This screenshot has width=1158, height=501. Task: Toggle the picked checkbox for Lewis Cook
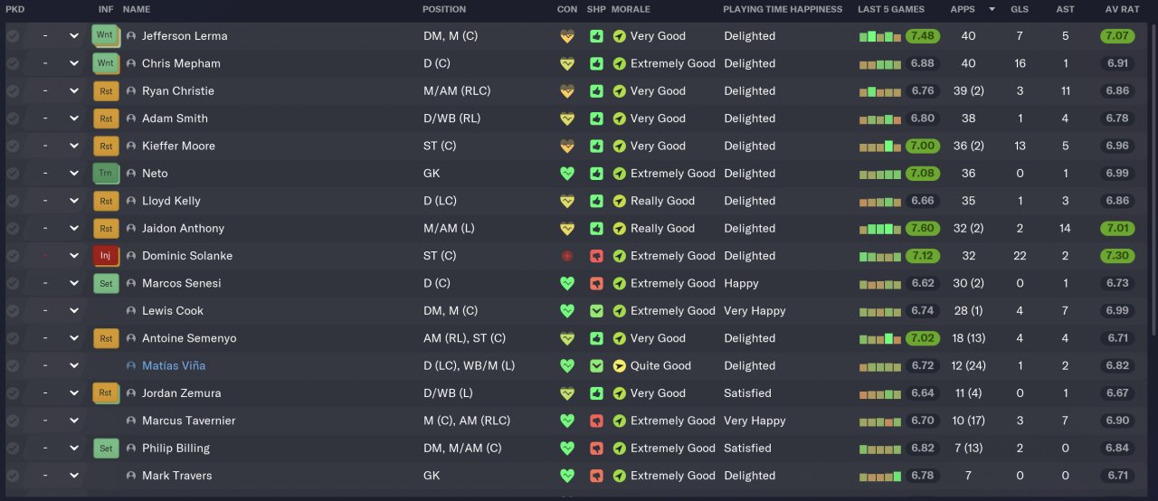coord(13,311)
